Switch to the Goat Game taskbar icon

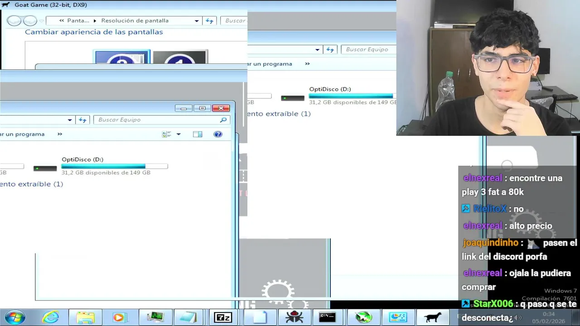(x=433, y=318)
